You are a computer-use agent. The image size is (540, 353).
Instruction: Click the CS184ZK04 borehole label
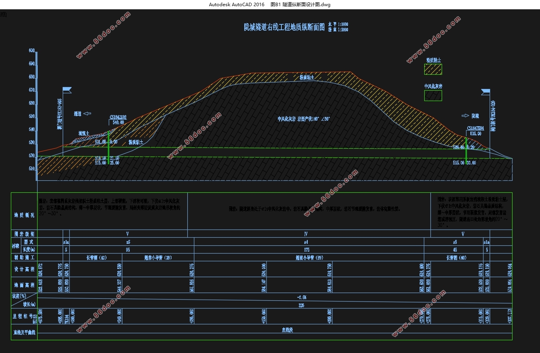(475, 128)
